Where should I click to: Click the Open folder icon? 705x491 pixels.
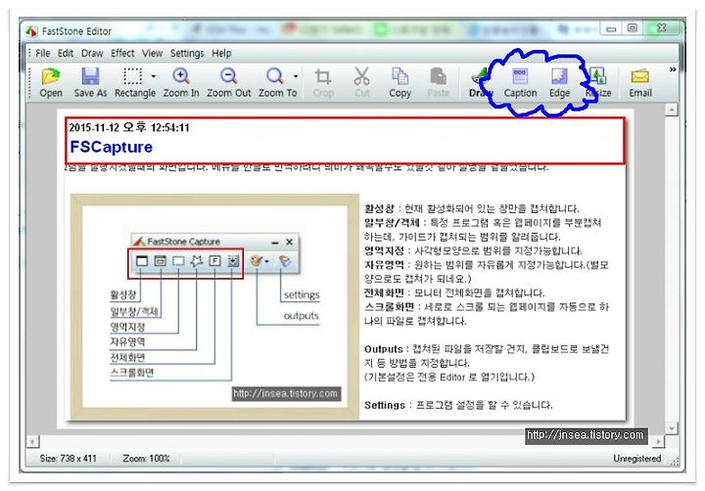point(50,77)
